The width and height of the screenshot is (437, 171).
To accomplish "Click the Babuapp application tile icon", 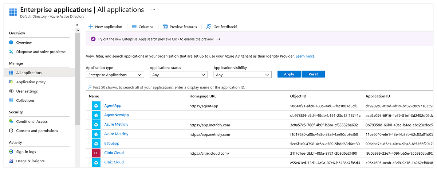I will pyautogui.click(x=96, y=143).
